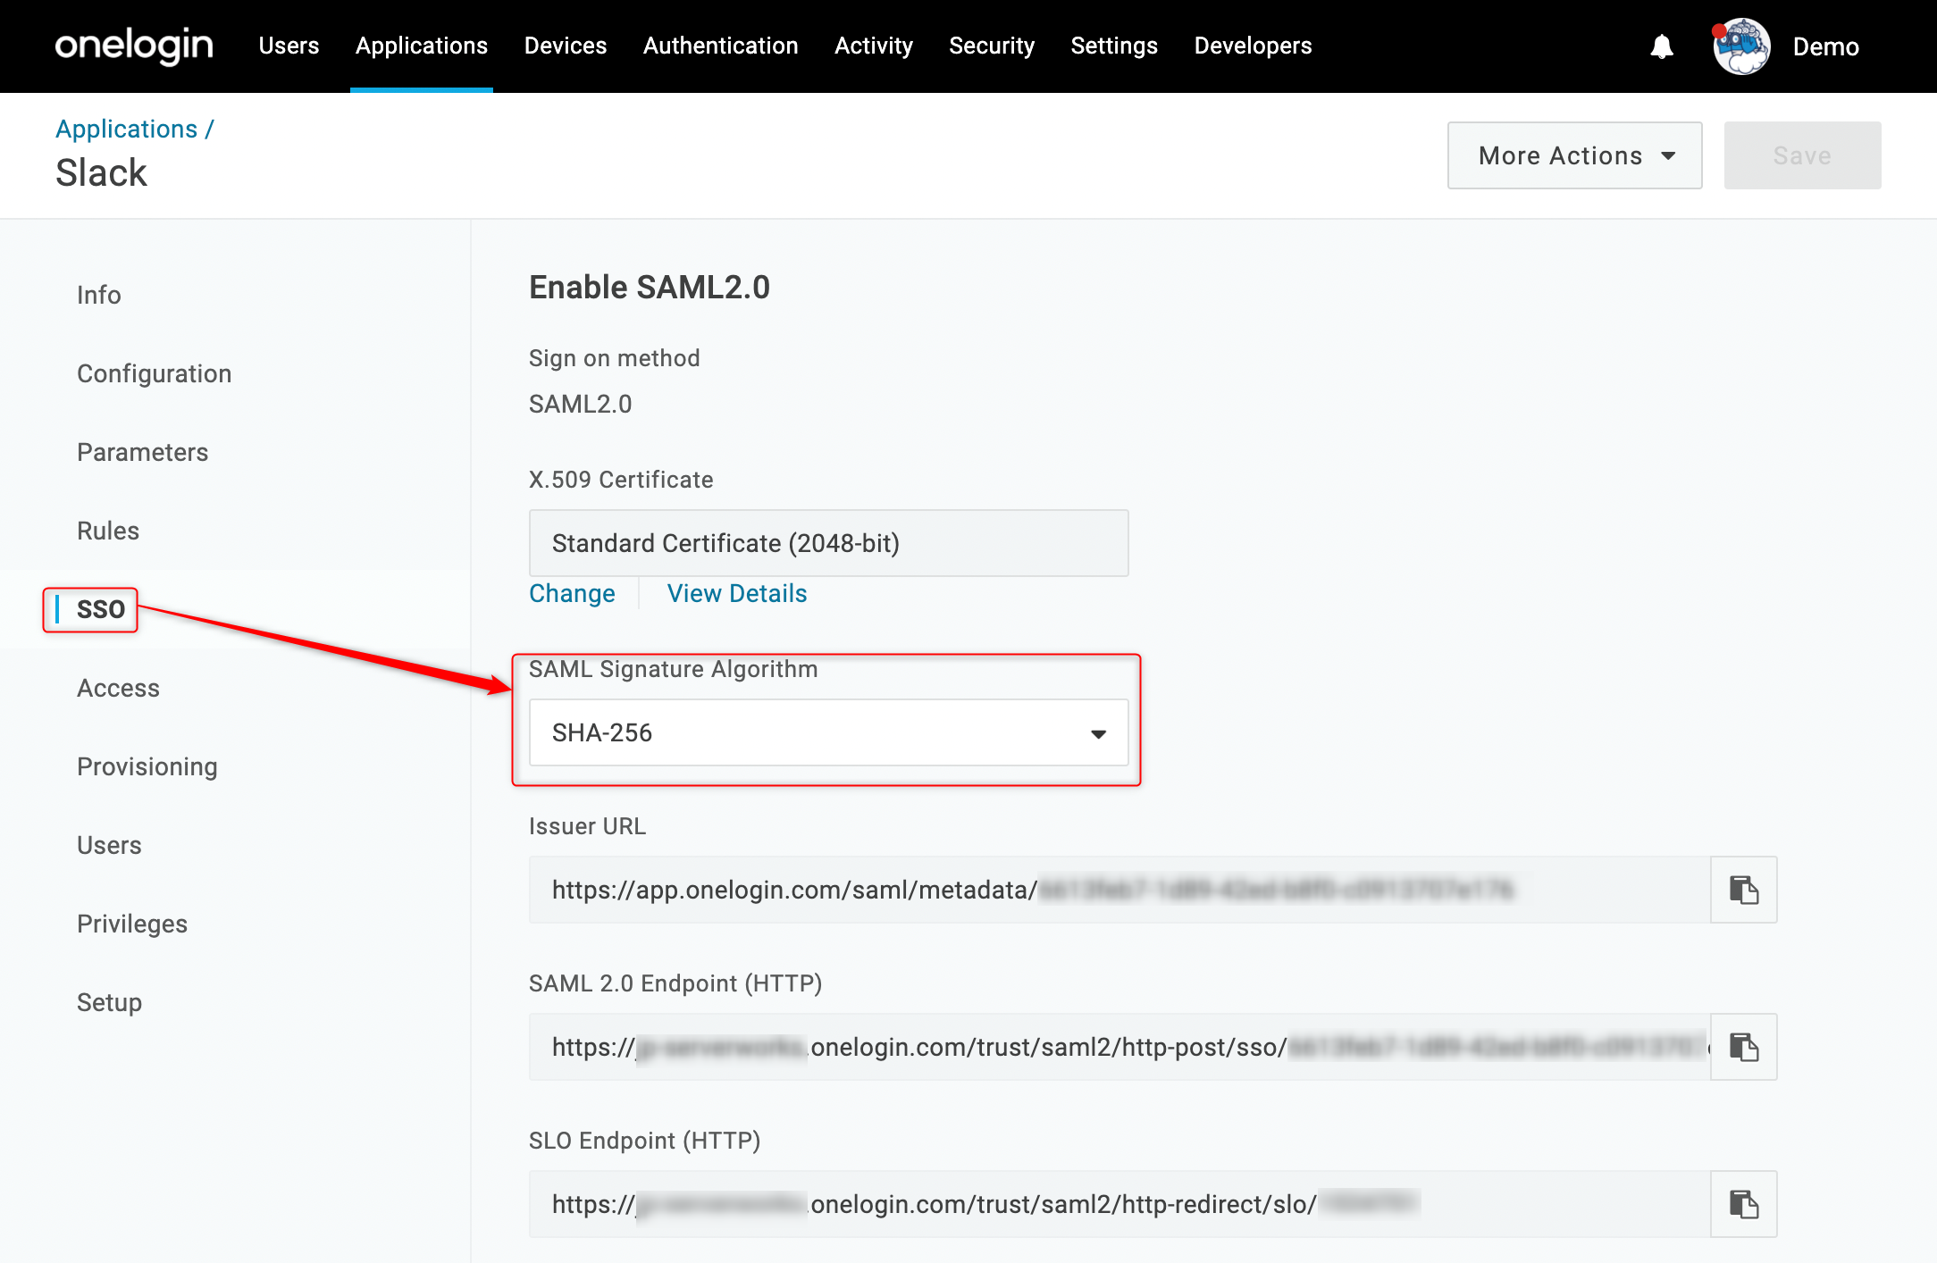The image size is (1937, 1263).
Task: Open the Users top menu
Action: tap(289, 46)
